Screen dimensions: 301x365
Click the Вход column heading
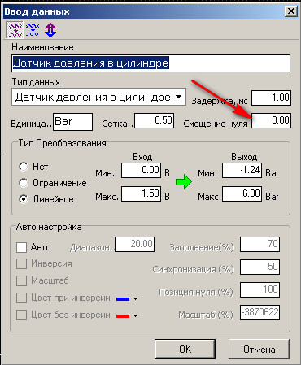tap(142, 157)
